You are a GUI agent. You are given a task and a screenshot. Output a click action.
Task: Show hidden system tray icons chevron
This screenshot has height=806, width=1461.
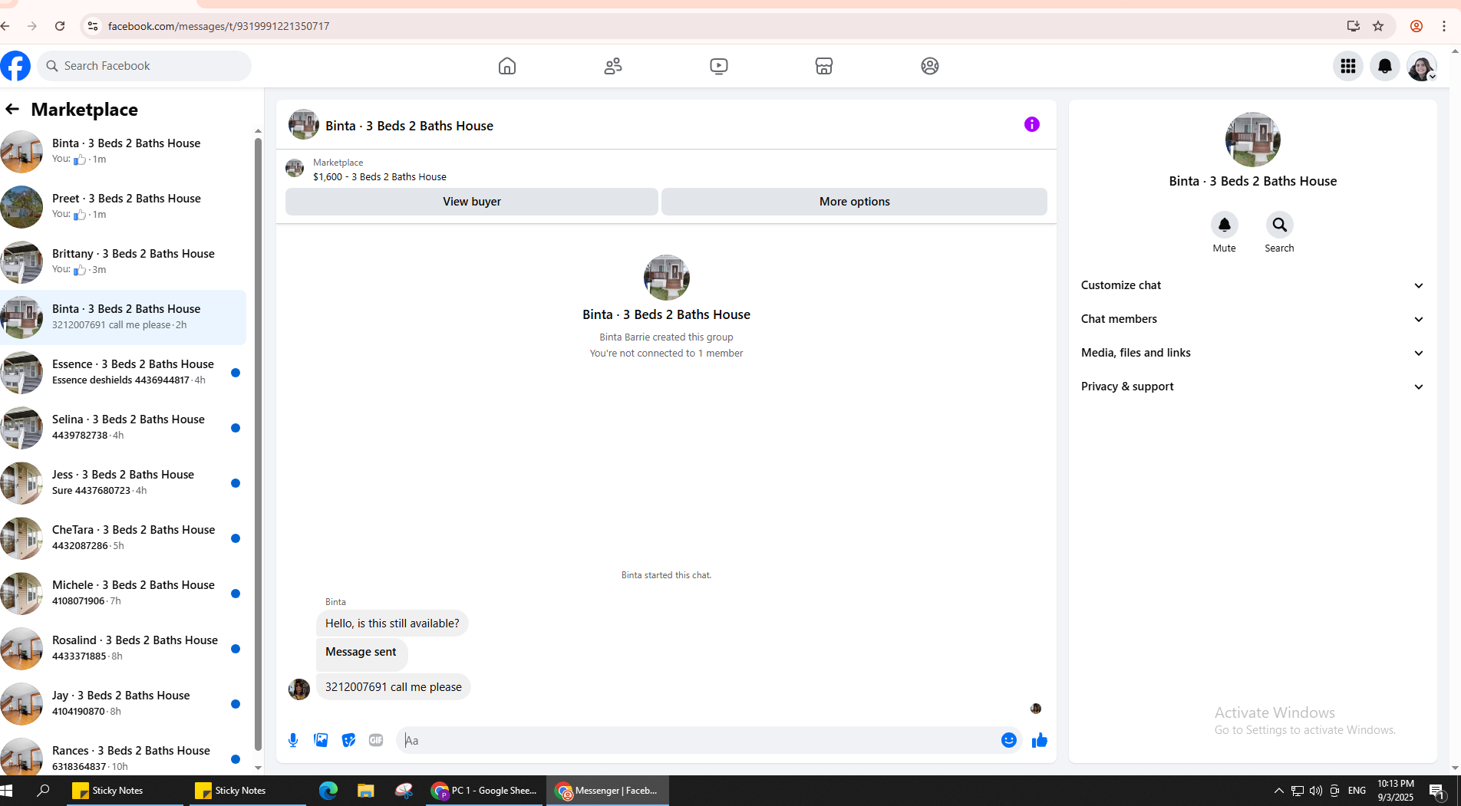pos(1278,791)
